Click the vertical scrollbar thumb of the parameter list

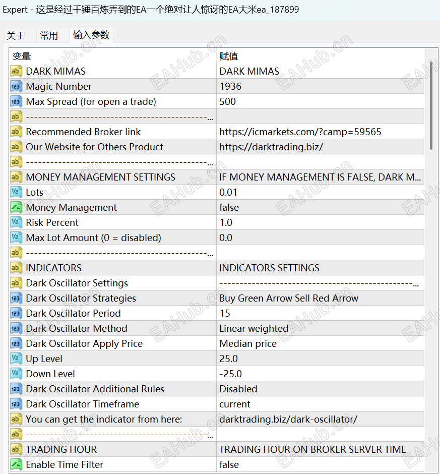(x=431, y=105)
